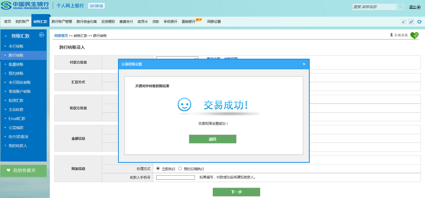425x198 pixels.
Task: Click the 收款人手机号 input field
Action: point(175,177)
